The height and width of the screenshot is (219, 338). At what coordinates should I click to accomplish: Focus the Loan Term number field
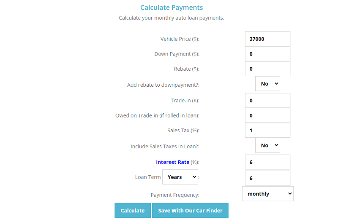point(267,178)
